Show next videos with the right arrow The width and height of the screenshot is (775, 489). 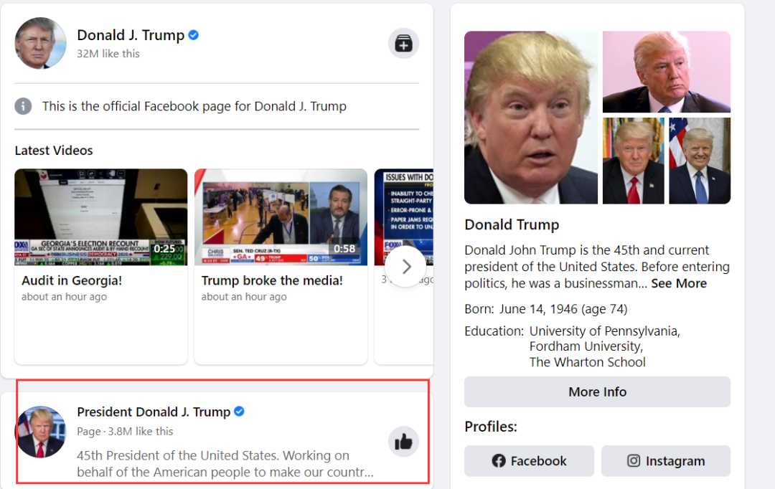click(x=405, y=267)
